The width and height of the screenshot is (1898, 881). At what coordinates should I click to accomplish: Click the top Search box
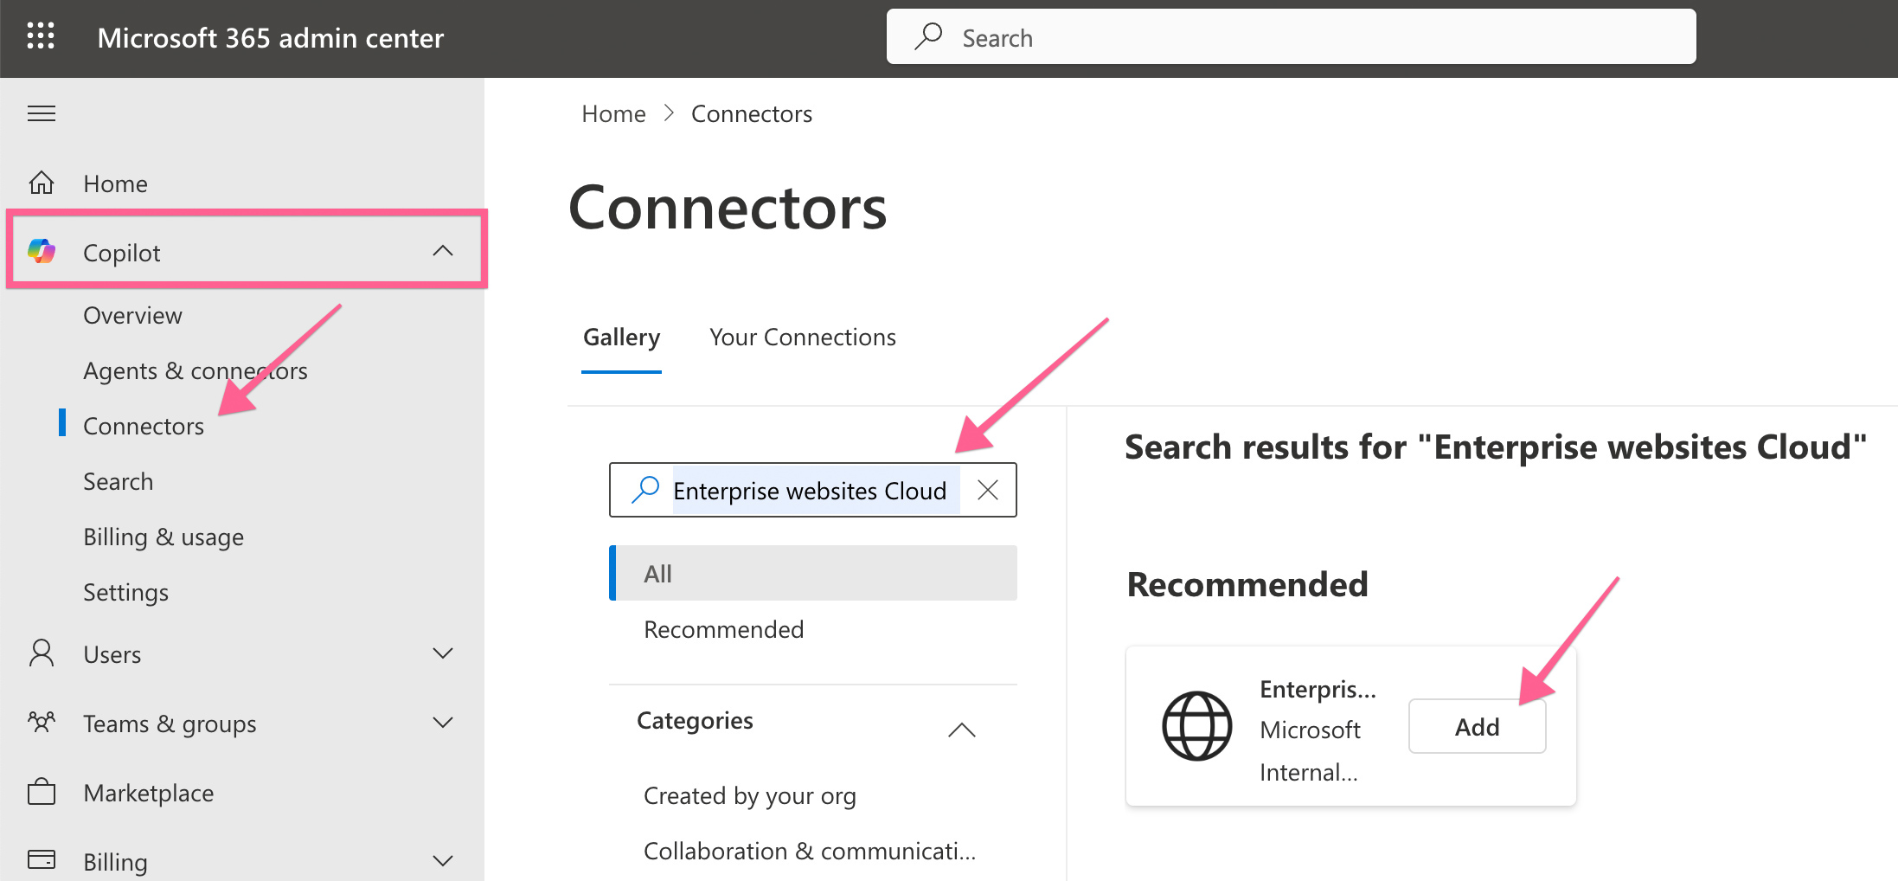[1291, 37]
